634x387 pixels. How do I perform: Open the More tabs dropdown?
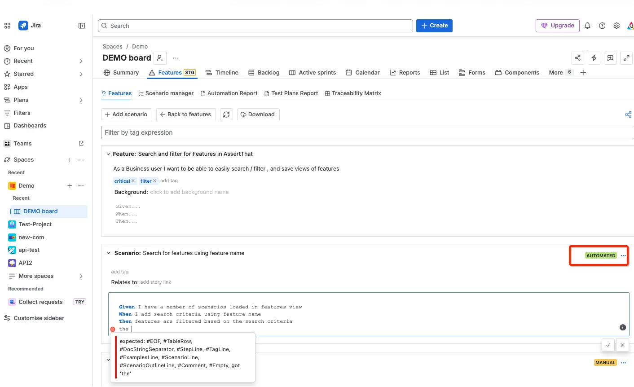561,73
